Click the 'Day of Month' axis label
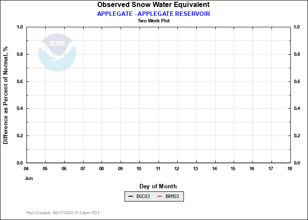The width and height of the screenshot is (308, 220). coord(158,186)
